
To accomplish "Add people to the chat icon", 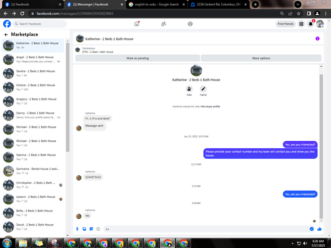I will pos(189,89).
